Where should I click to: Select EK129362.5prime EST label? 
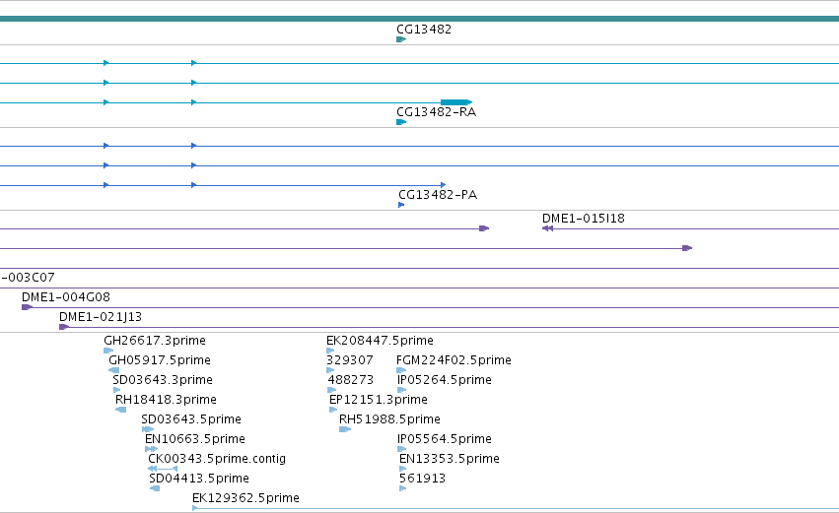point(245,498)
